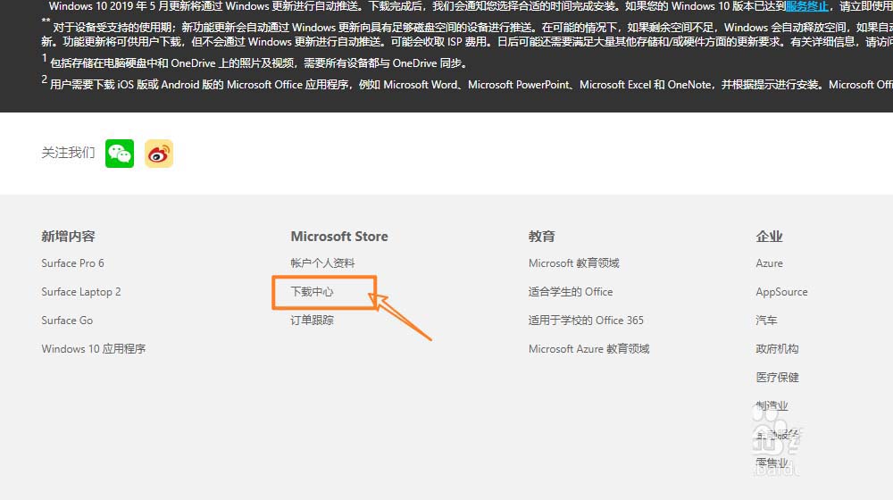Open the 政府机构 link
893x500 pixels.
(777, 349)
